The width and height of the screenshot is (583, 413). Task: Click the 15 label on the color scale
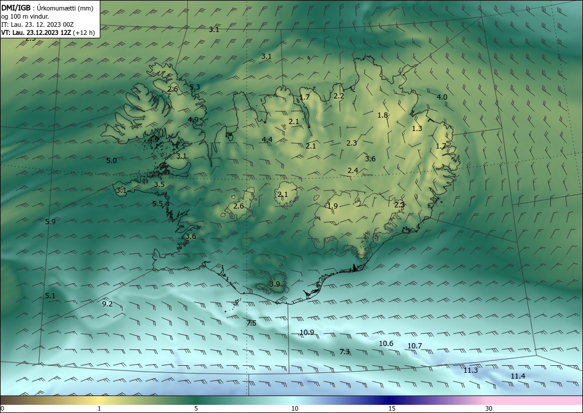(392, 408)
